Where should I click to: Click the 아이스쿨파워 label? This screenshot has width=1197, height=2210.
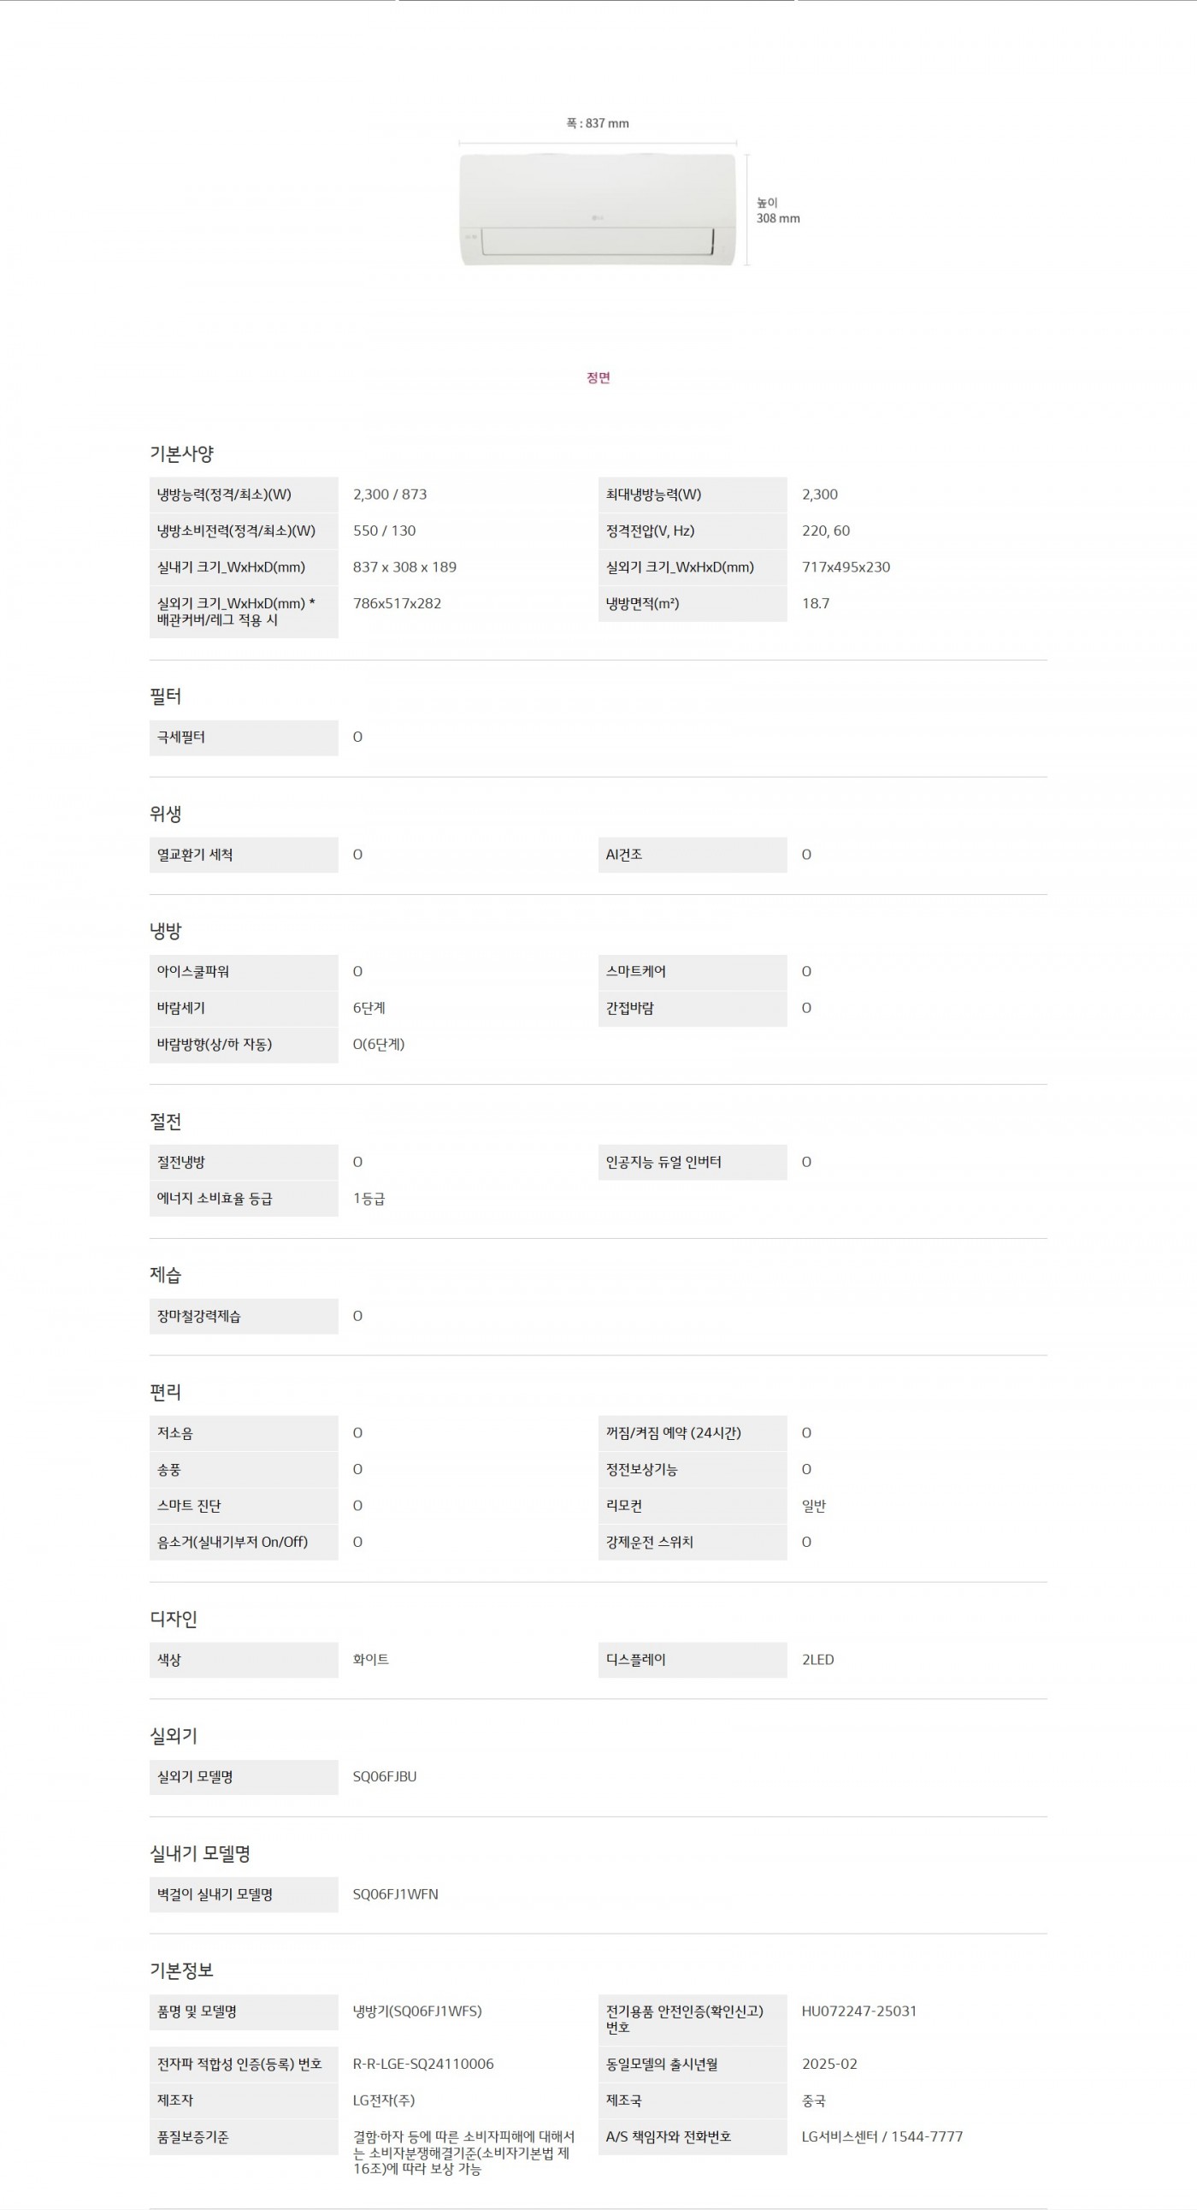[x=193, y=971]
